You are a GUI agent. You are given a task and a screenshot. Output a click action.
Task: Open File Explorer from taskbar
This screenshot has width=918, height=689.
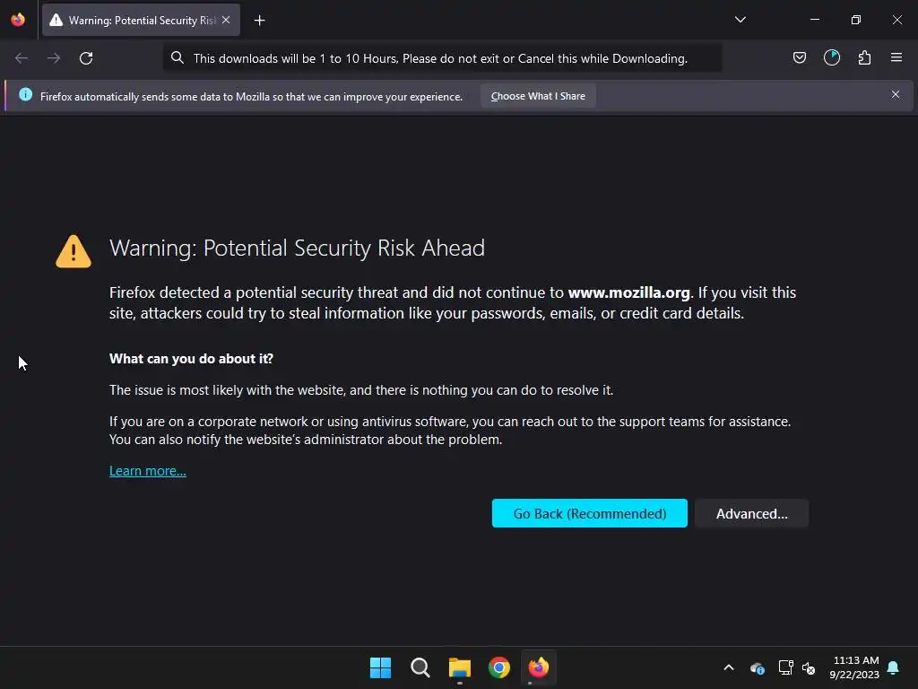(460, 667)
